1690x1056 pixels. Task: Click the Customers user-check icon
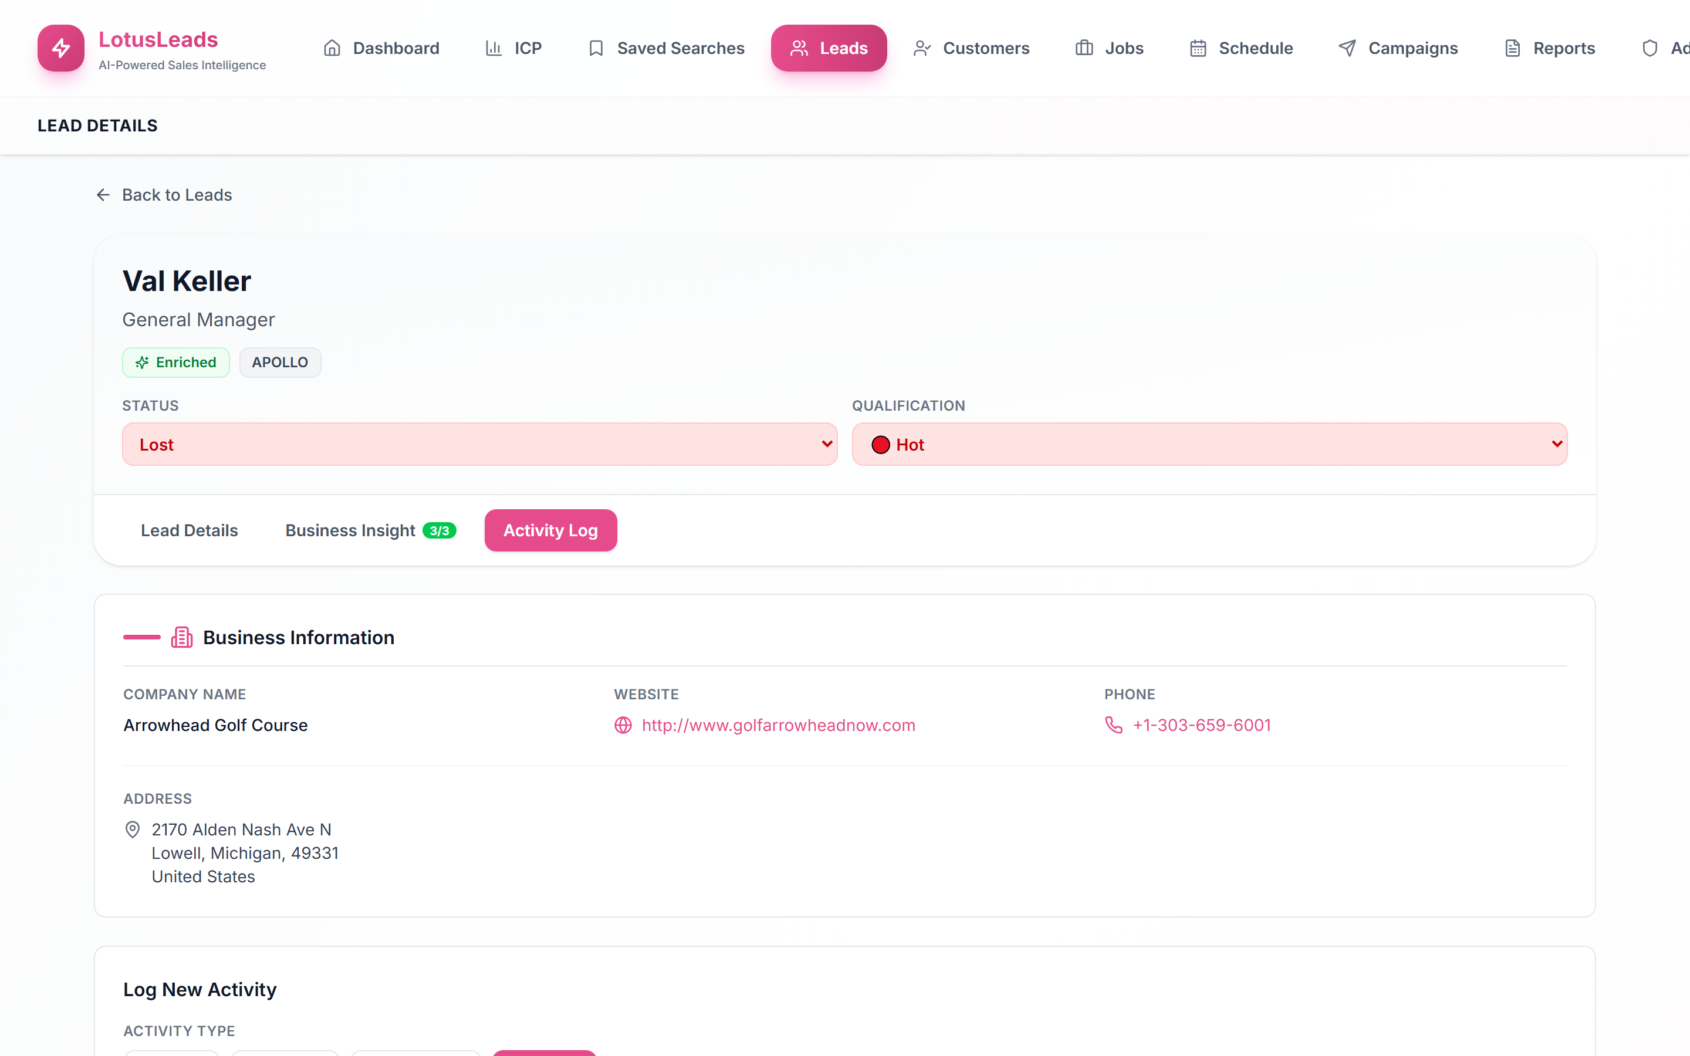coord(922,48)
